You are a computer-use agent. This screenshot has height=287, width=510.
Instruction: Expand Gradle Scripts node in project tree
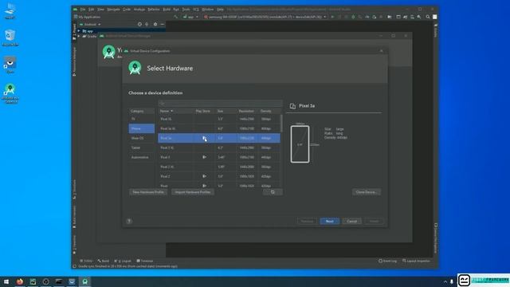79,37
